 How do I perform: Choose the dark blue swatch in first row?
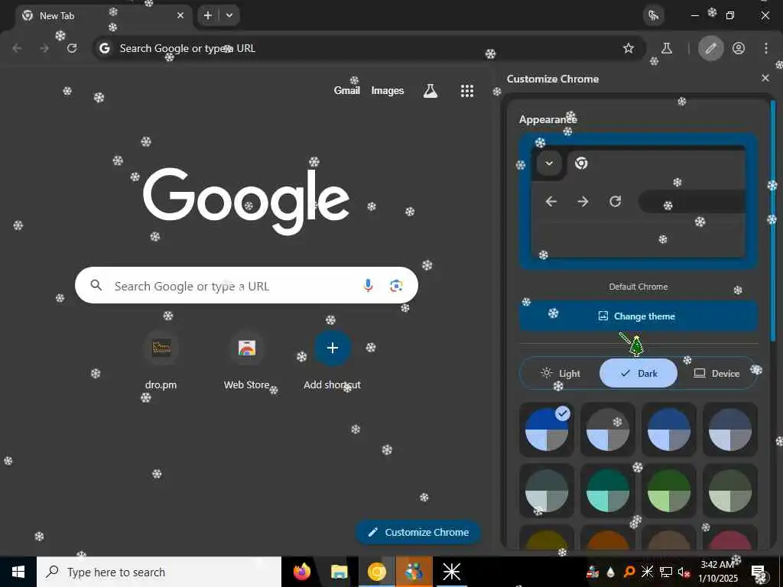point(669,430)
